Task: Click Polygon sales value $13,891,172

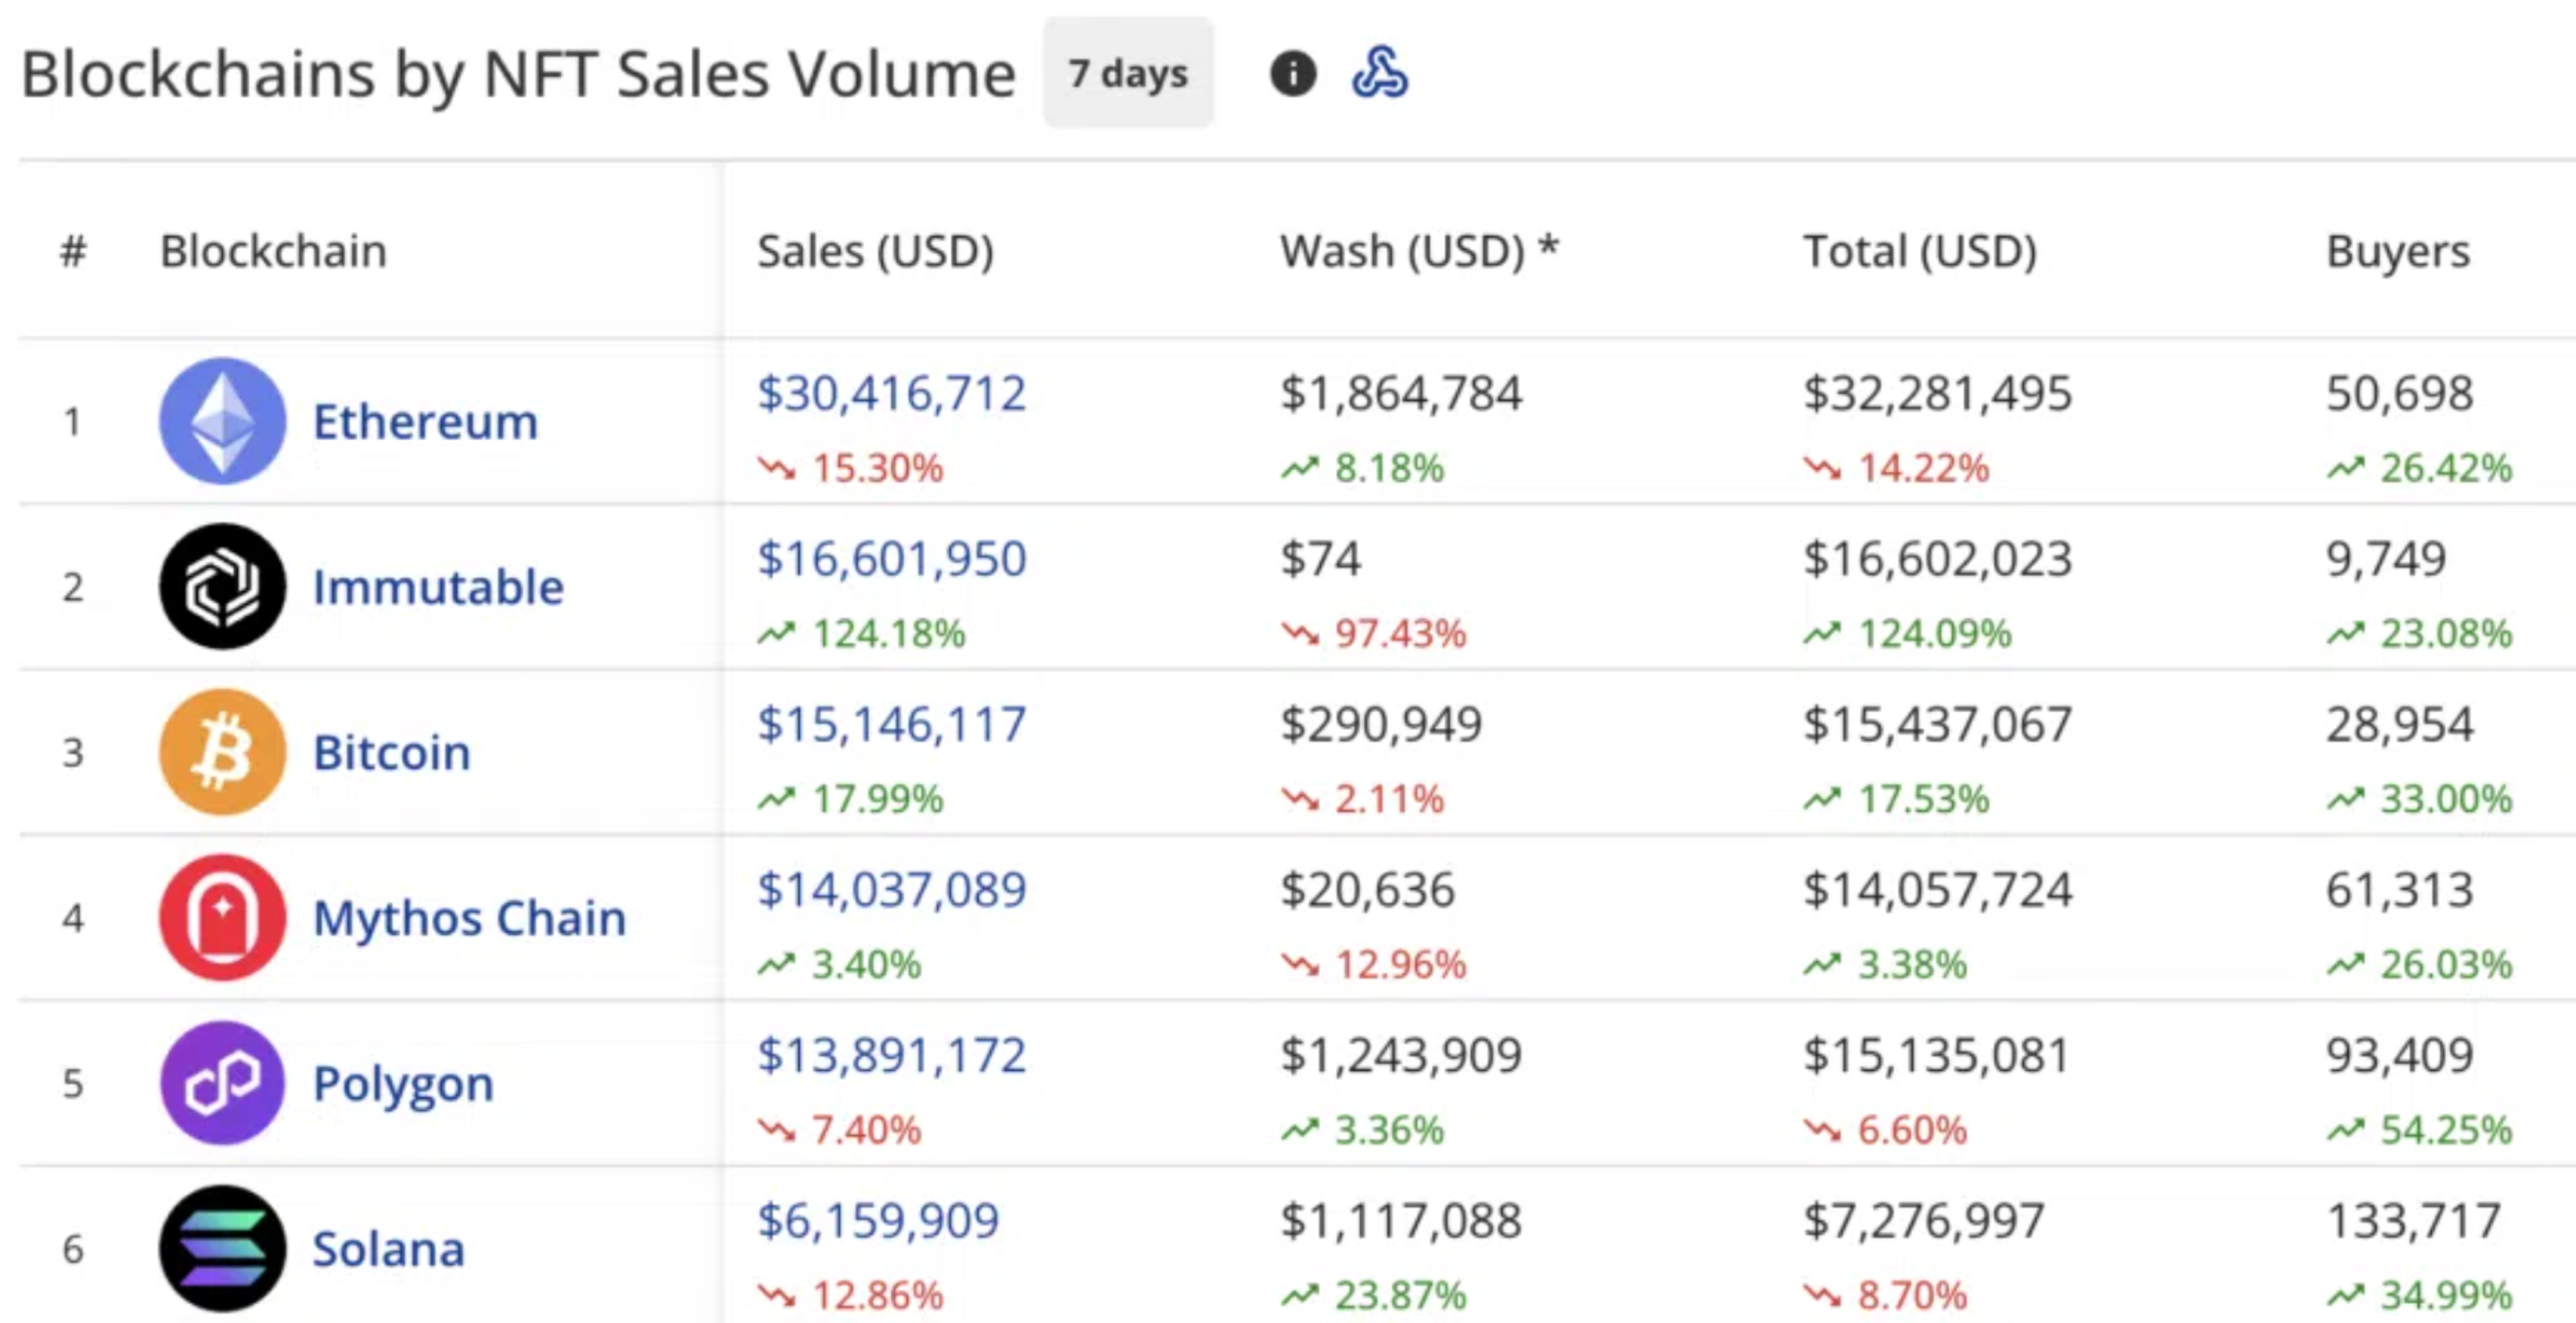Action: point(891,1055)
